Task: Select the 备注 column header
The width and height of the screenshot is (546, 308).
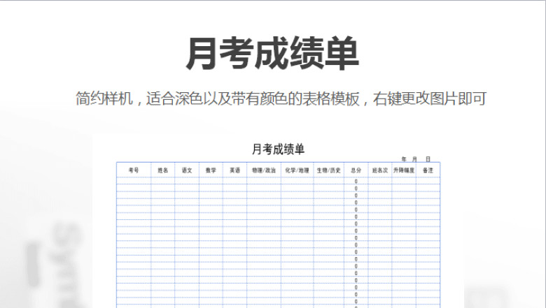Action: point(428,170)
